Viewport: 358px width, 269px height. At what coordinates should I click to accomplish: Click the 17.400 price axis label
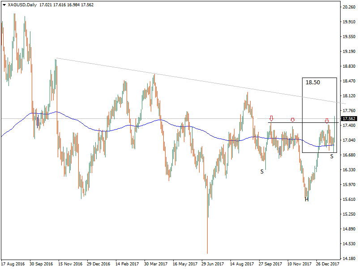(349, 126)
